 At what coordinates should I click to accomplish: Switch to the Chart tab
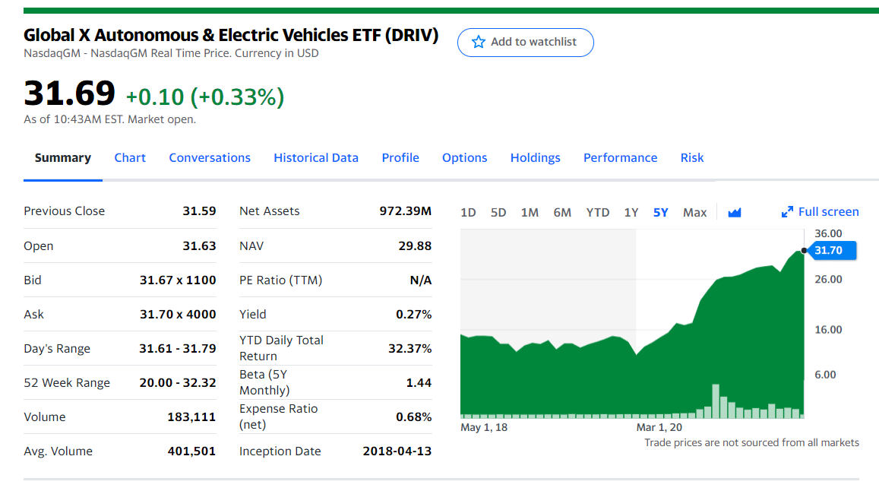(130, 157)
